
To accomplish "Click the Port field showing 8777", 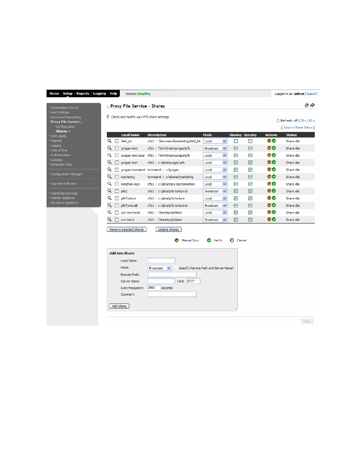I will pyautogui.click(x=193, y=281).
